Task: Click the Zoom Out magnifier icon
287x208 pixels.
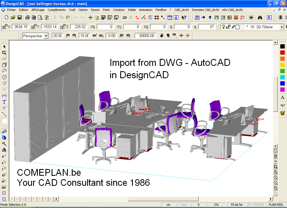Action: [x=276, y=182]
